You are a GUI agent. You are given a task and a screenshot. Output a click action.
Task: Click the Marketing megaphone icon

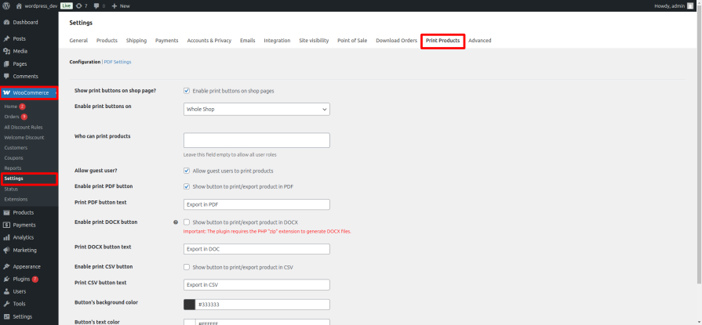point(7,250)
